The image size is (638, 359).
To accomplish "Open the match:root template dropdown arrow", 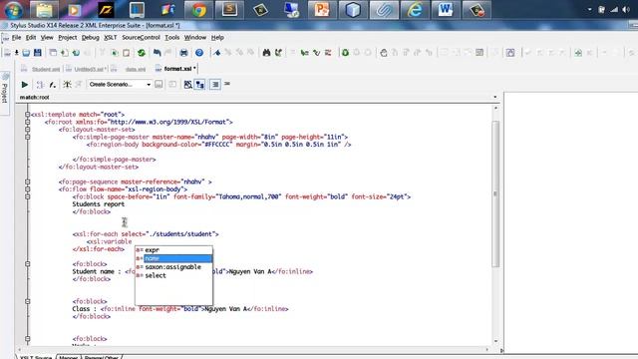I will 494,98.
